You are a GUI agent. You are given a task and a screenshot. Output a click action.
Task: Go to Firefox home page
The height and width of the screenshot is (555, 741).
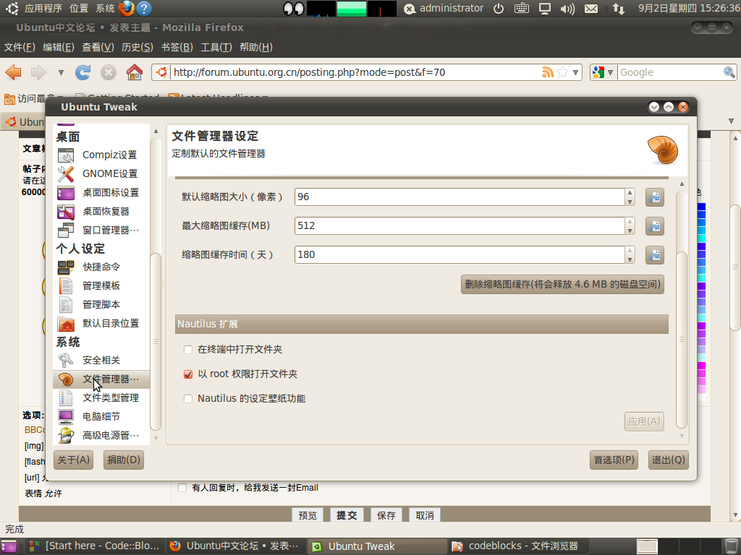pyautogui.click(x=134, y=72)
